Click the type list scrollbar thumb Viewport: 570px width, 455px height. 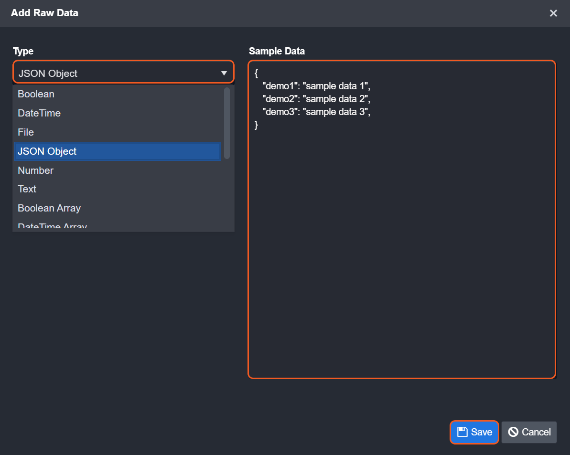(x=227, y=123)
